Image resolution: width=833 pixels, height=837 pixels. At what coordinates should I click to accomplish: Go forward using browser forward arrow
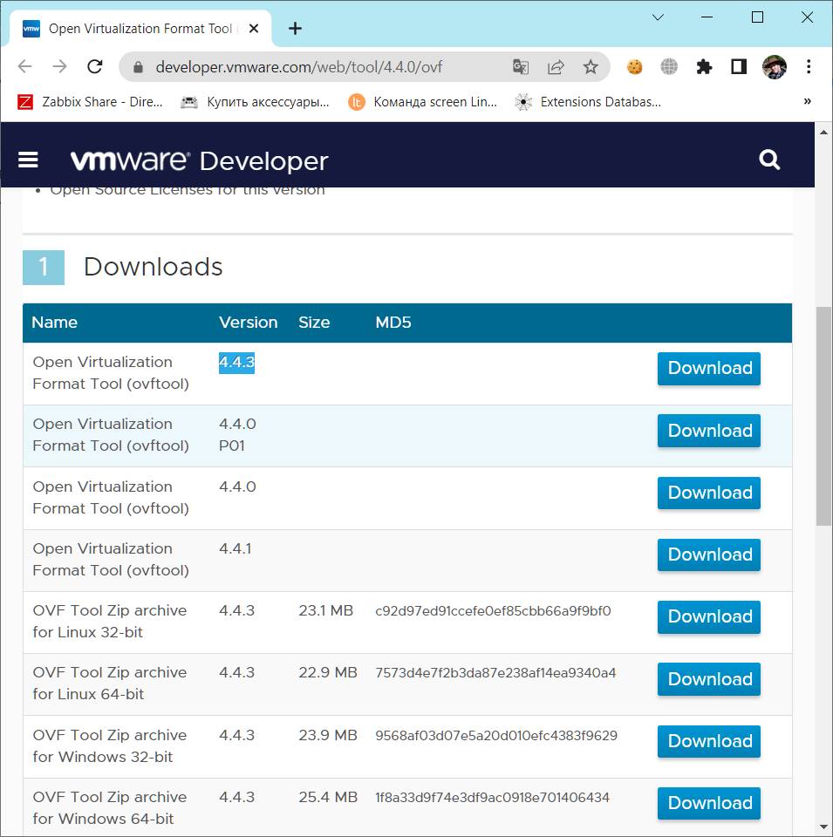(60, 67)
